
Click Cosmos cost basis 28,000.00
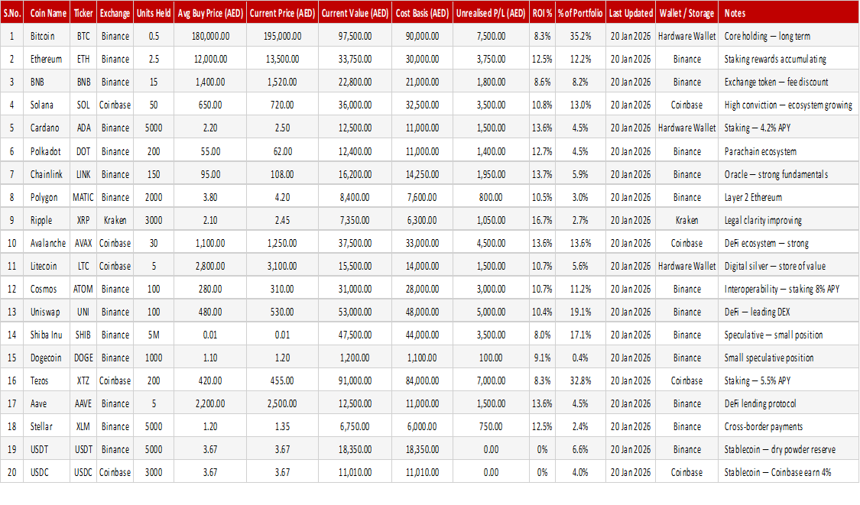coord(422,289)
